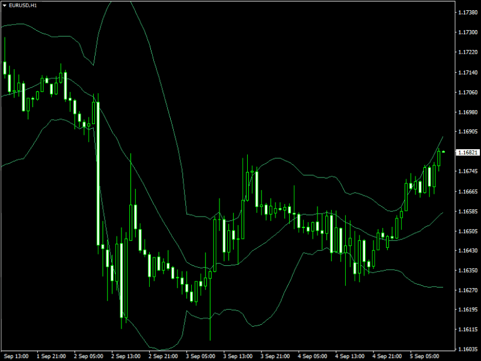Image resolution: width=481 pixels, height=361 pixels.
Task: Click the 1.16115 price axis label
Action: [x=468, y=330]
